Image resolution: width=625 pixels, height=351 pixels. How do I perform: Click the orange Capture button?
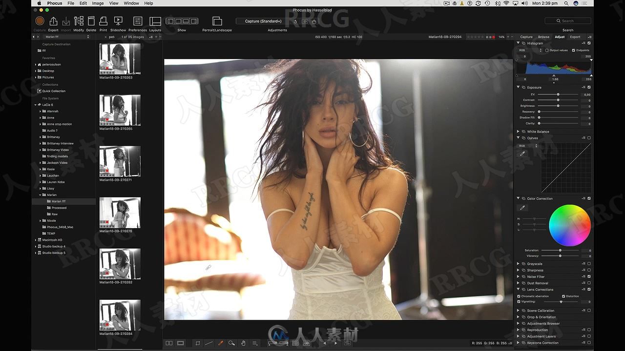40,21
